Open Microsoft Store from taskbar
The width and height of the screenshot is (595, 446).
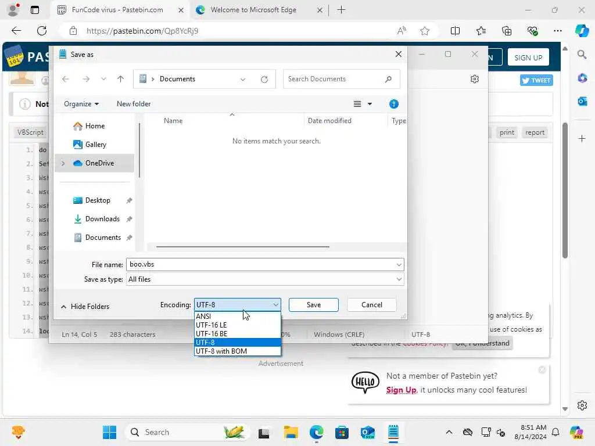point(342,432)
